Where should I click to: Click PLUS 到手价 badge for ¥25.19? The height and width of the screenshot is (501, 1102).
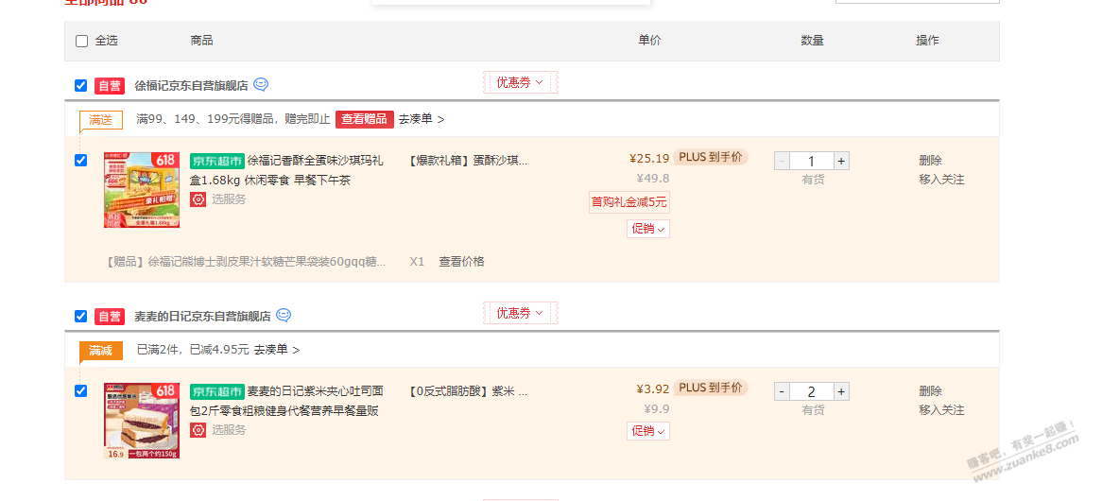click(710, 158)
